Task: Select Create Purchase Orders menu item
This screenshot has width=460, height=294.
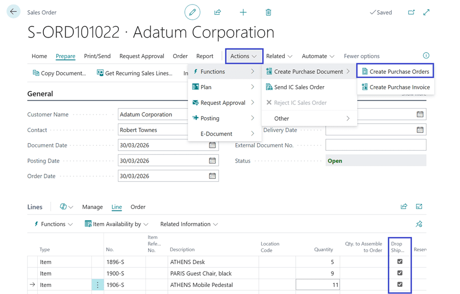Action: pyautogui.click(x=395, y=71)
